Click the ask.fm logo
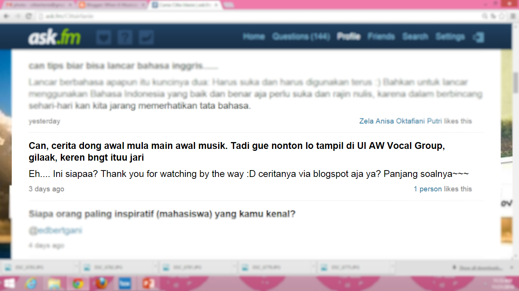Screen dimensions: 519x291 tap(54, 38)
